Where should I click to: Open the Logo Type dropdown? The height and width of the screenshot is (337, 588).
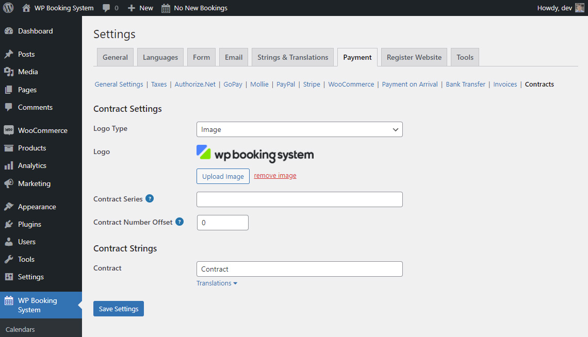[300, 129]
